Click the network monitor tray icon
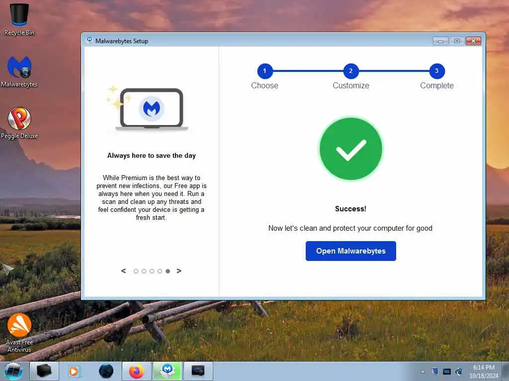509x381 pixels. coord(447,372)
